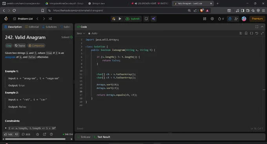Reload the page
Screen dimensions: 267x144
[x=14, y=11]
